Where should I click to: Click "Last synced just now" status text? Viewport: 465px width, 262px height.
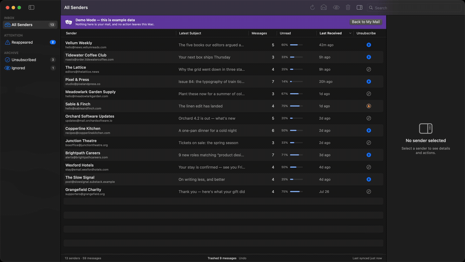(367, 258)
